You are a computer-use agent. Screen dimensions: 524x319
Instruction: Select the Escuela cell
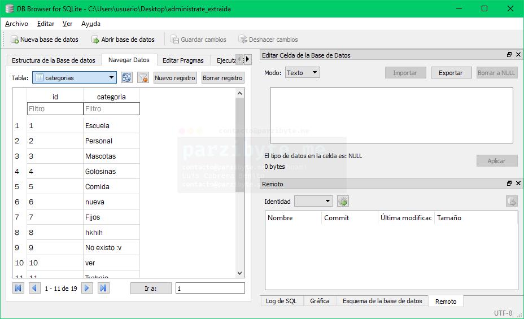(112, 125)
